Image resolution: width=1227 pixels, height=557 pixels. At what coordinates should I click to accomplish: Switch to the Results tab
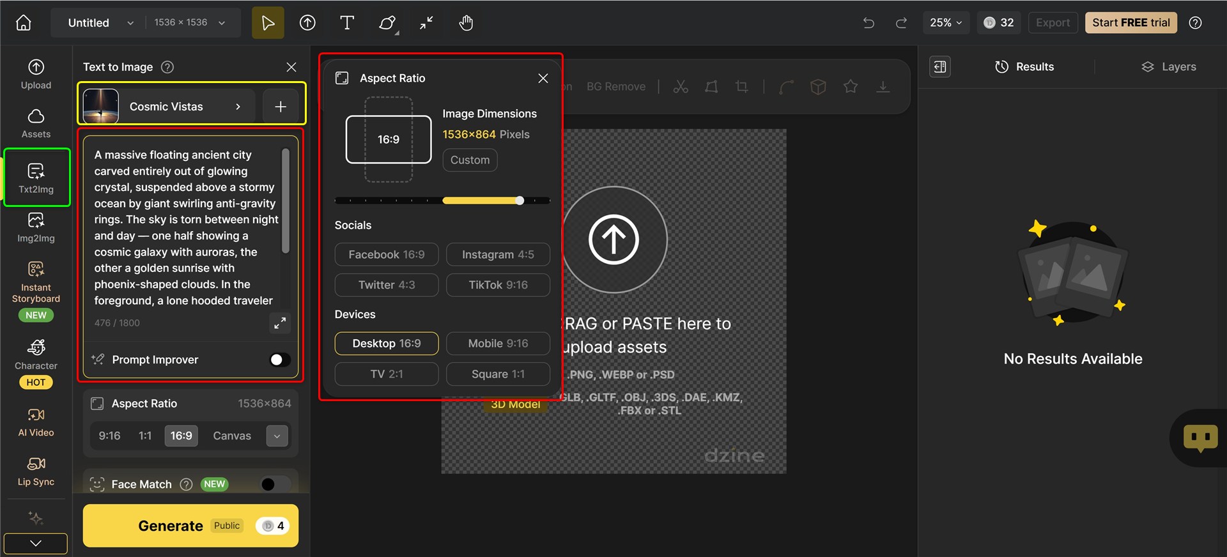1024,66
